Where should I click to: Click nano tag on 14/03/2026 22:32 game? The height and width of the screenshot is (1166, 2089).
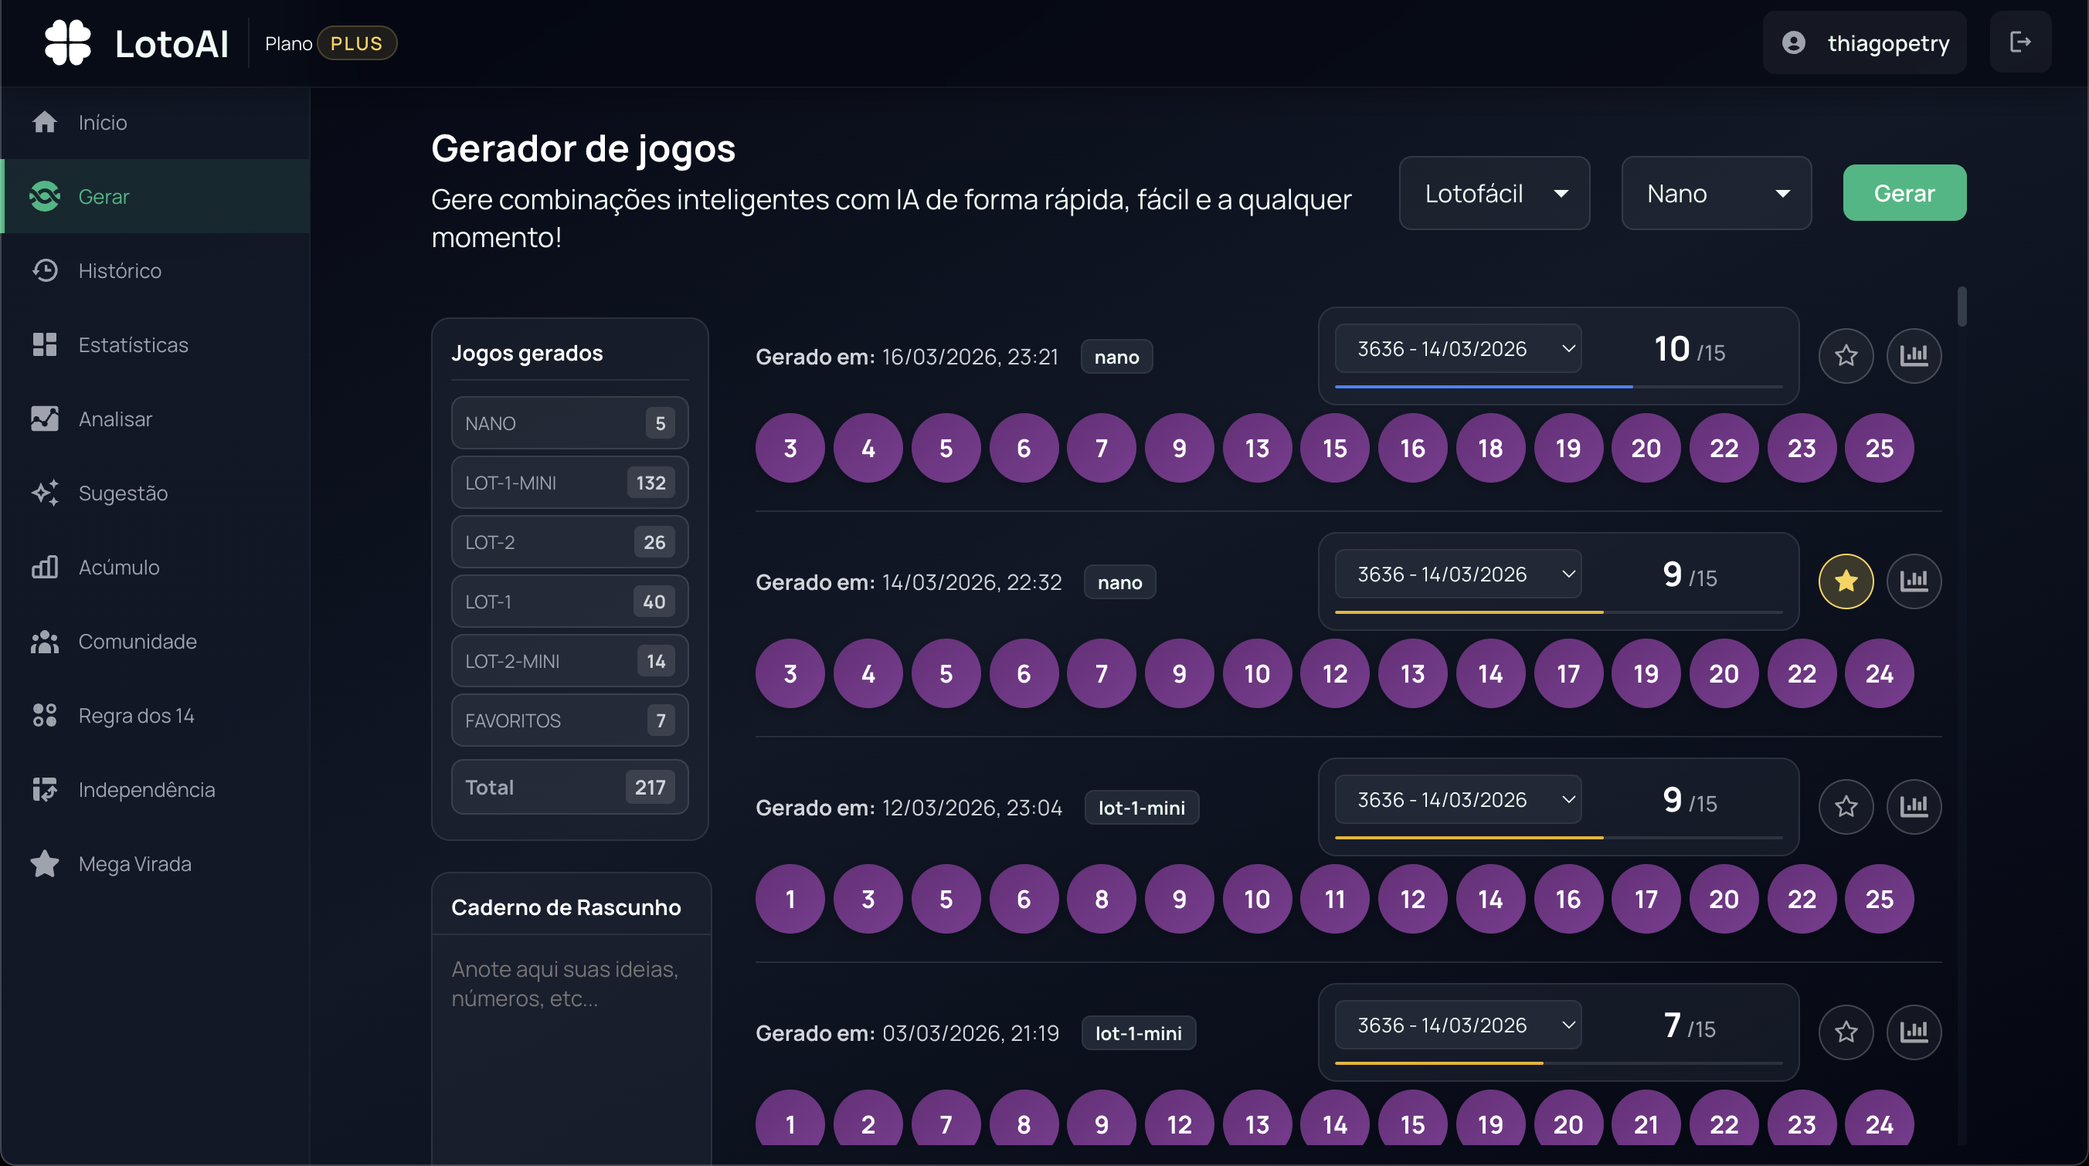(x=1119, y=581)
